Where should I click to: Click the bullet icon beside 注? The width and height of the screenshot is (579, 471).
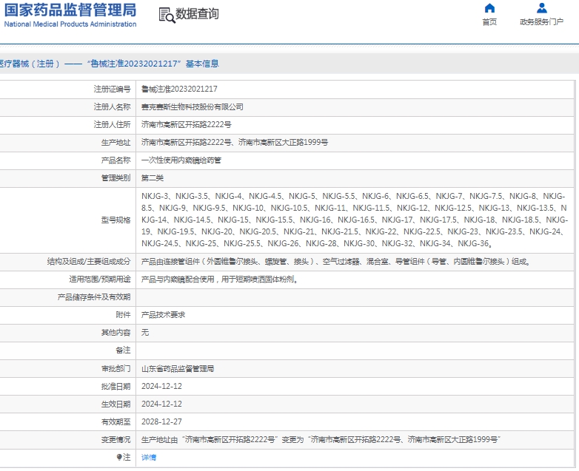point(119,458)
